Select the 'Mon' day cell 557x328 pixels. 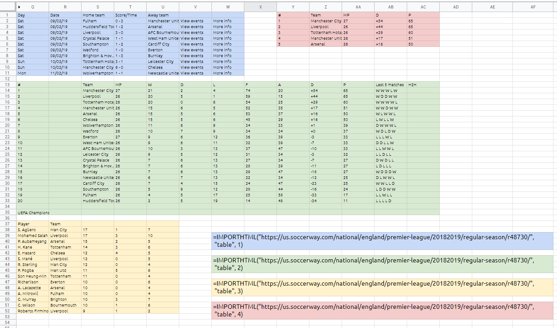tap(33, 73)
